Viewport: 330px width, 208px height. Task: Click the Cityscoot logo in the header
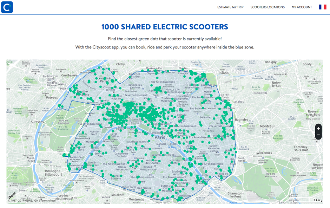pyautogui.click(x=7, y=7)
